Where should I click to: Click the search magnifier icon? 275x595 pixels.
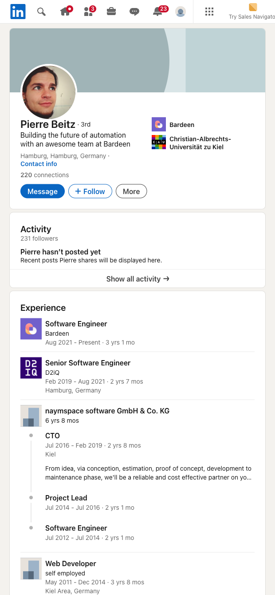click(41, 12)
